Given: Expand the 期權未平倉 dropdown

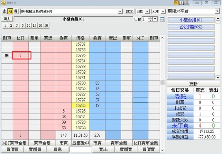Looking at the screenshot, I should click(217, 11).
